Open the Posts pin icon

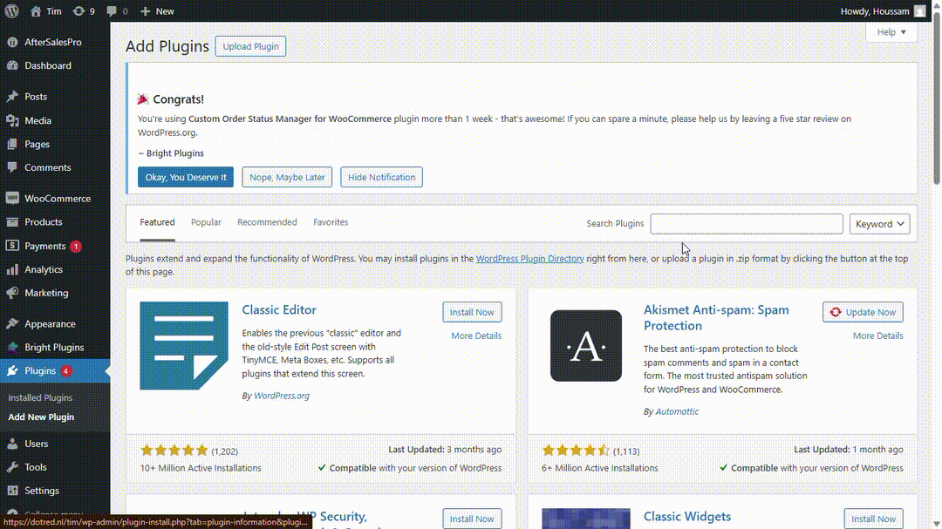[x=12, y=96]
